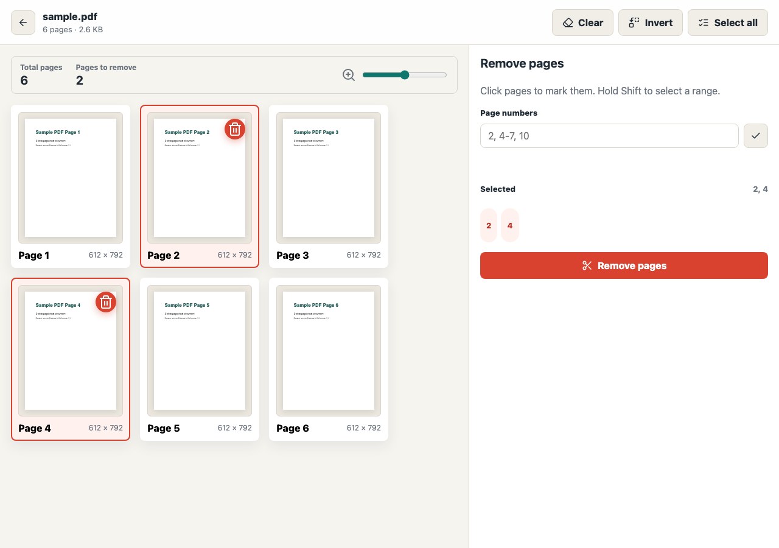Click the 'Selected' label
Image resolution: width=779 pixels, height=548 pixels.
[498, 189]
